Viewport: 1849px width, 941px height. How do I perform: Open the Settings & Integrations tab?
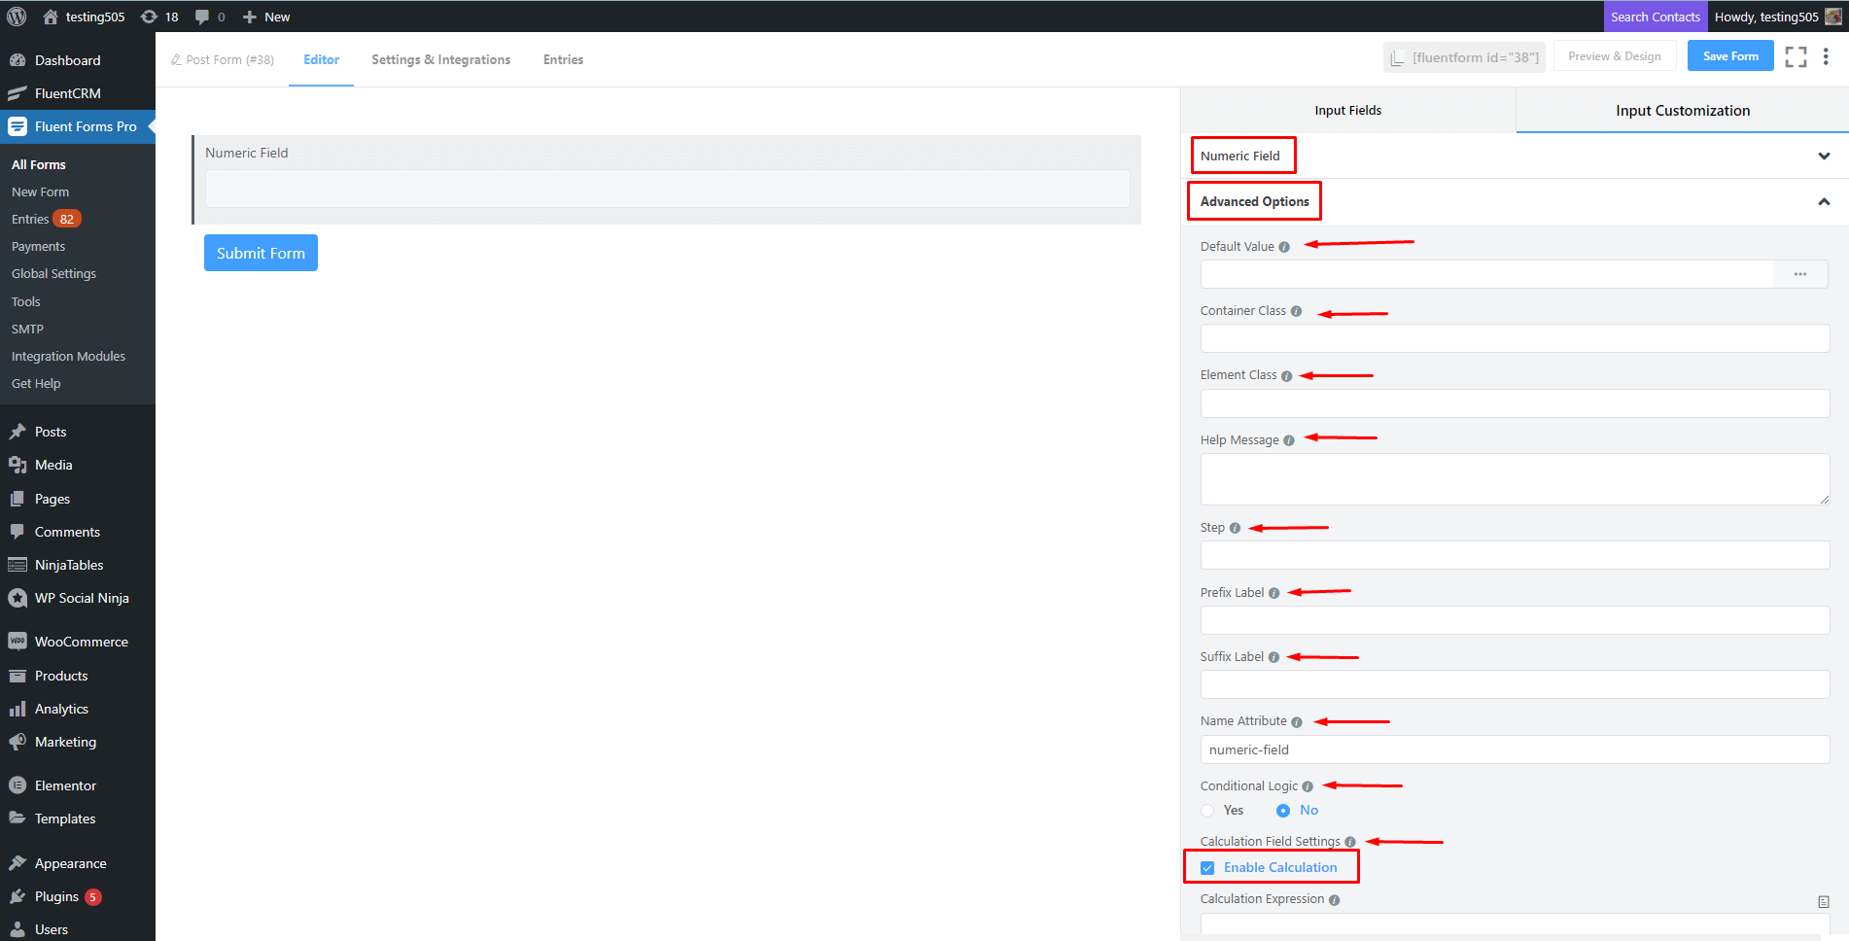tap(440, 60)
